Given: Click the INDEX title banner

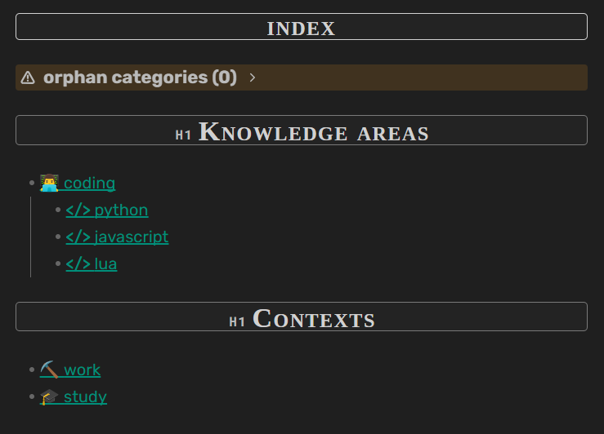Looking at the screenshot, I should point(301,27).
